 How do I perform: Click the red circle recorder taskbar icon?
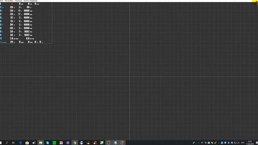tap(108, 143)
